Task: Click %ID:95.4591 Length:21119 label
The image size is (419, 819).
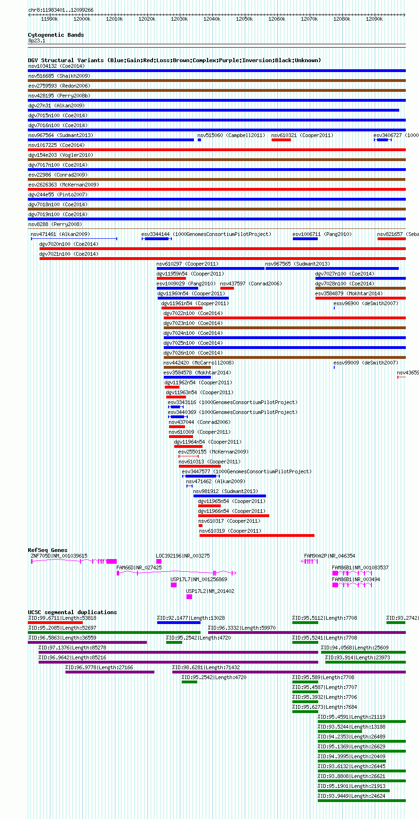Action: (352, 717)
